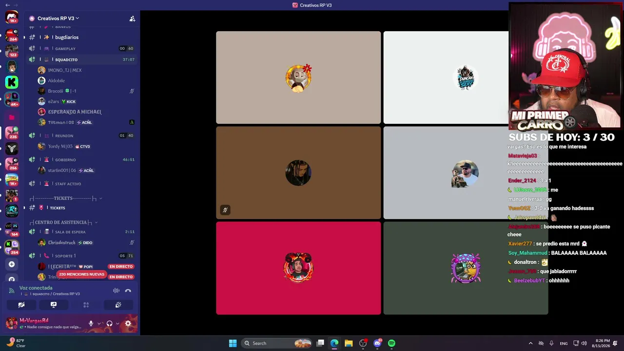Open the soundboard button
Image resolution: width=624 pixels, height=351 pixels.
[x=118, y=305]
